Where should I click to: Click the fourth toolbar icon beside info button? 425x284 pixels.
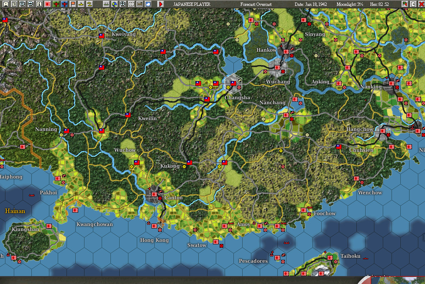click(31, 4)
